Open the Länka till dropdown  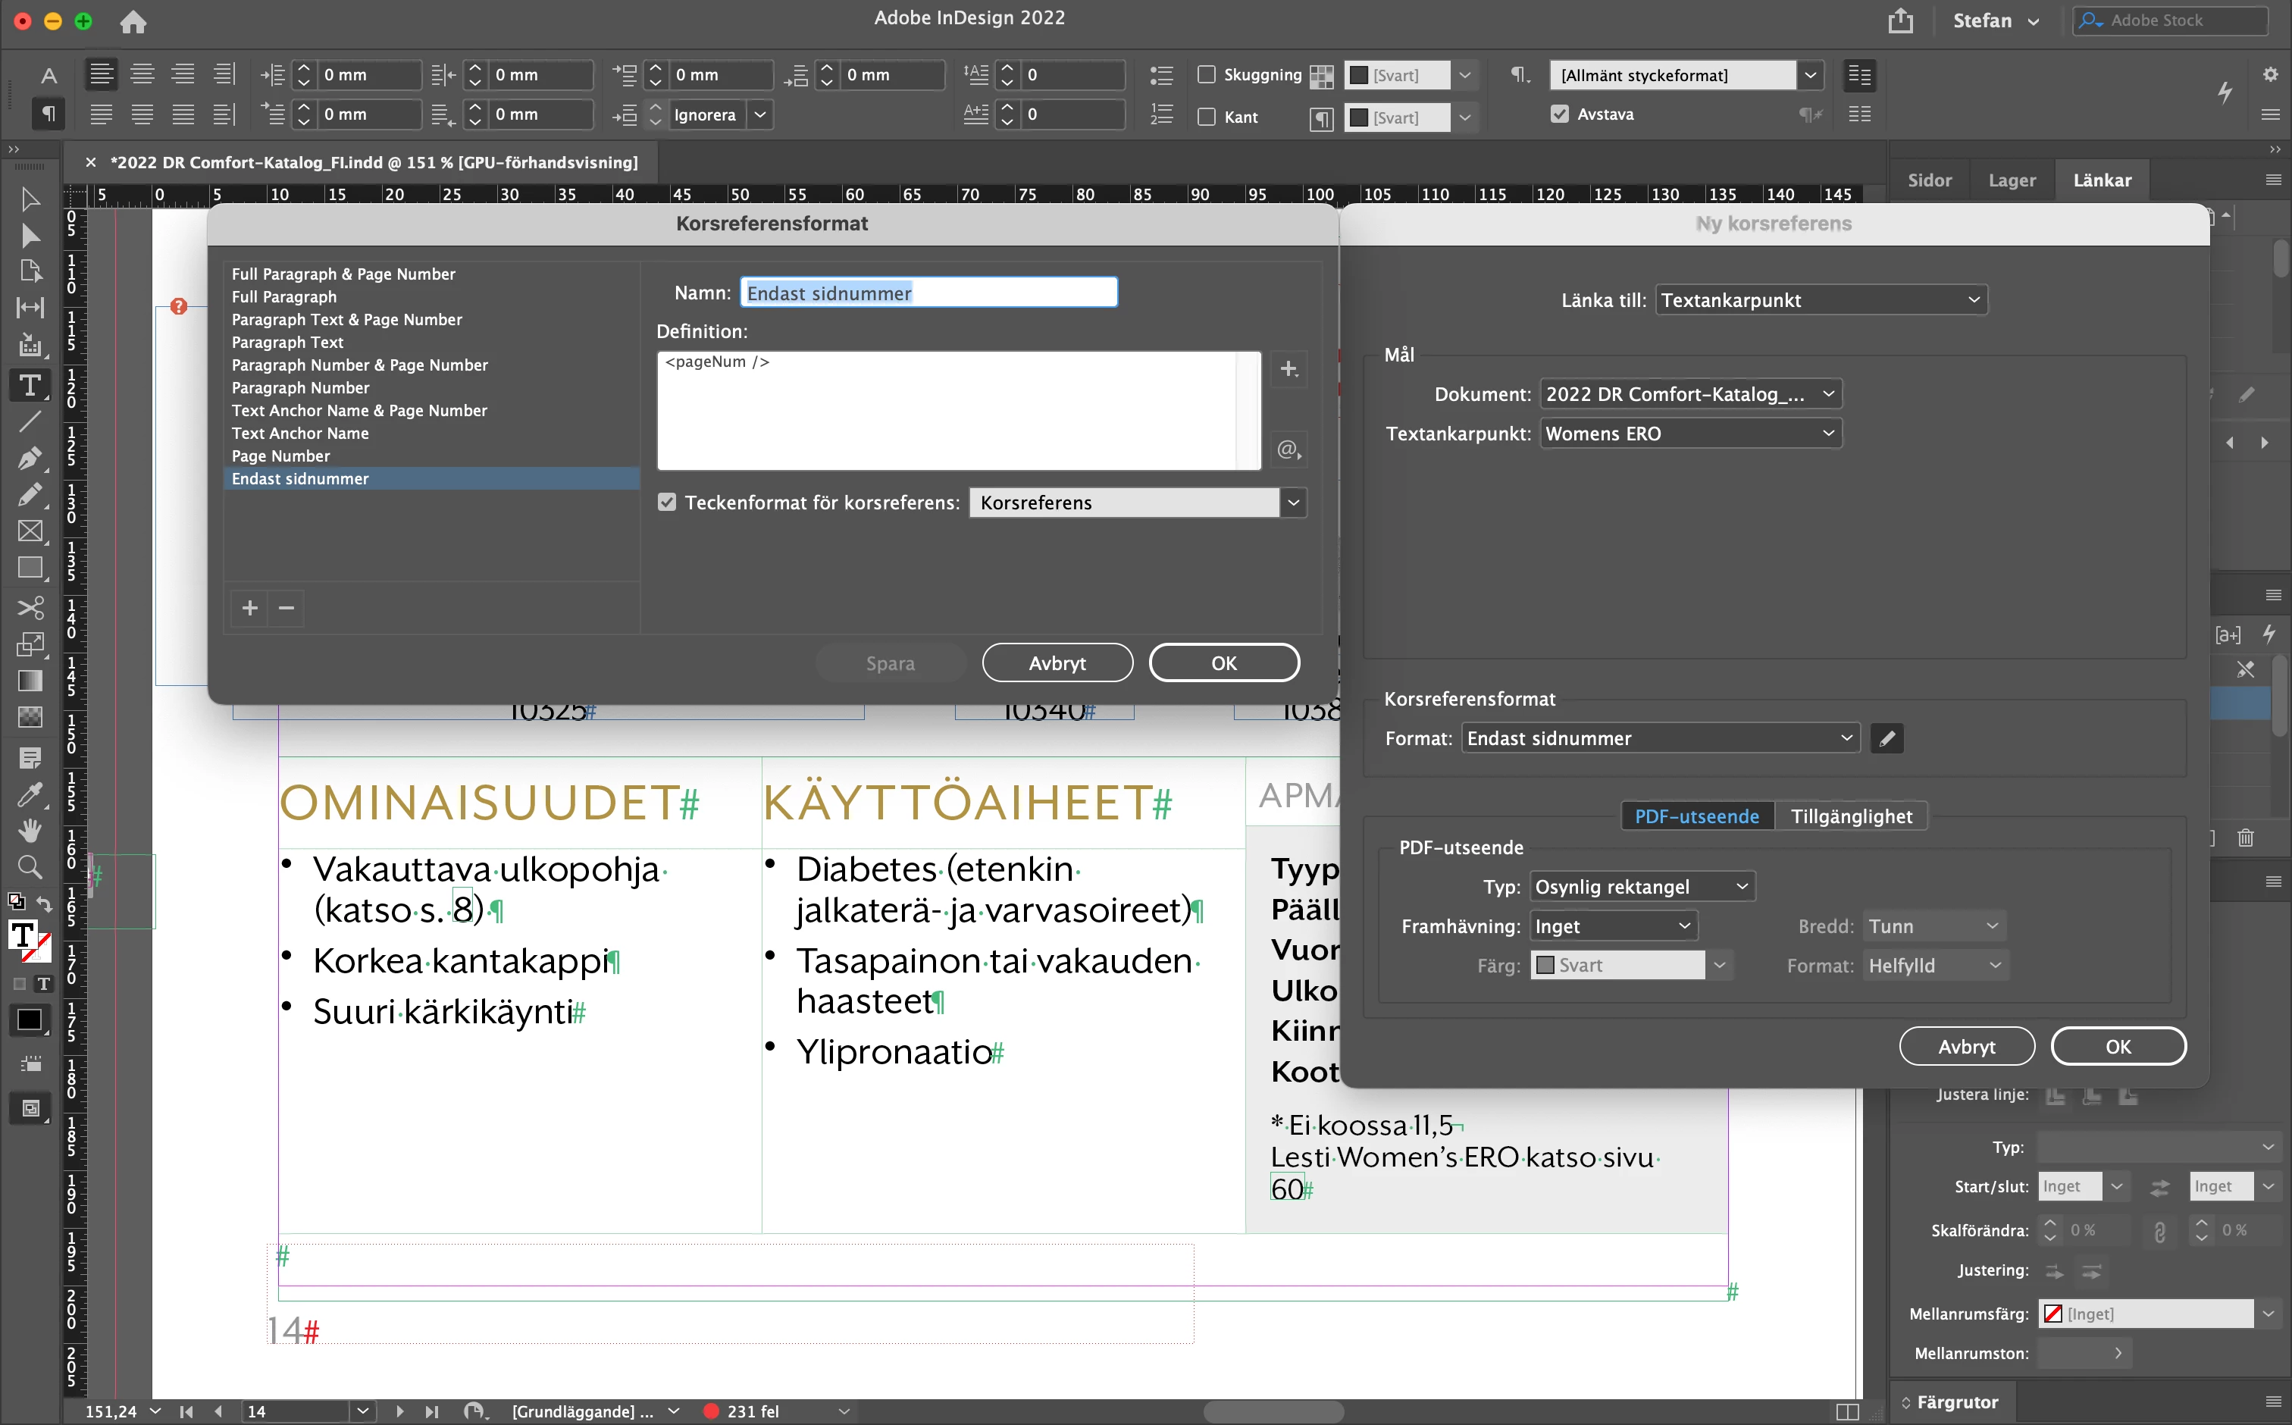[x=1821, y=299]
